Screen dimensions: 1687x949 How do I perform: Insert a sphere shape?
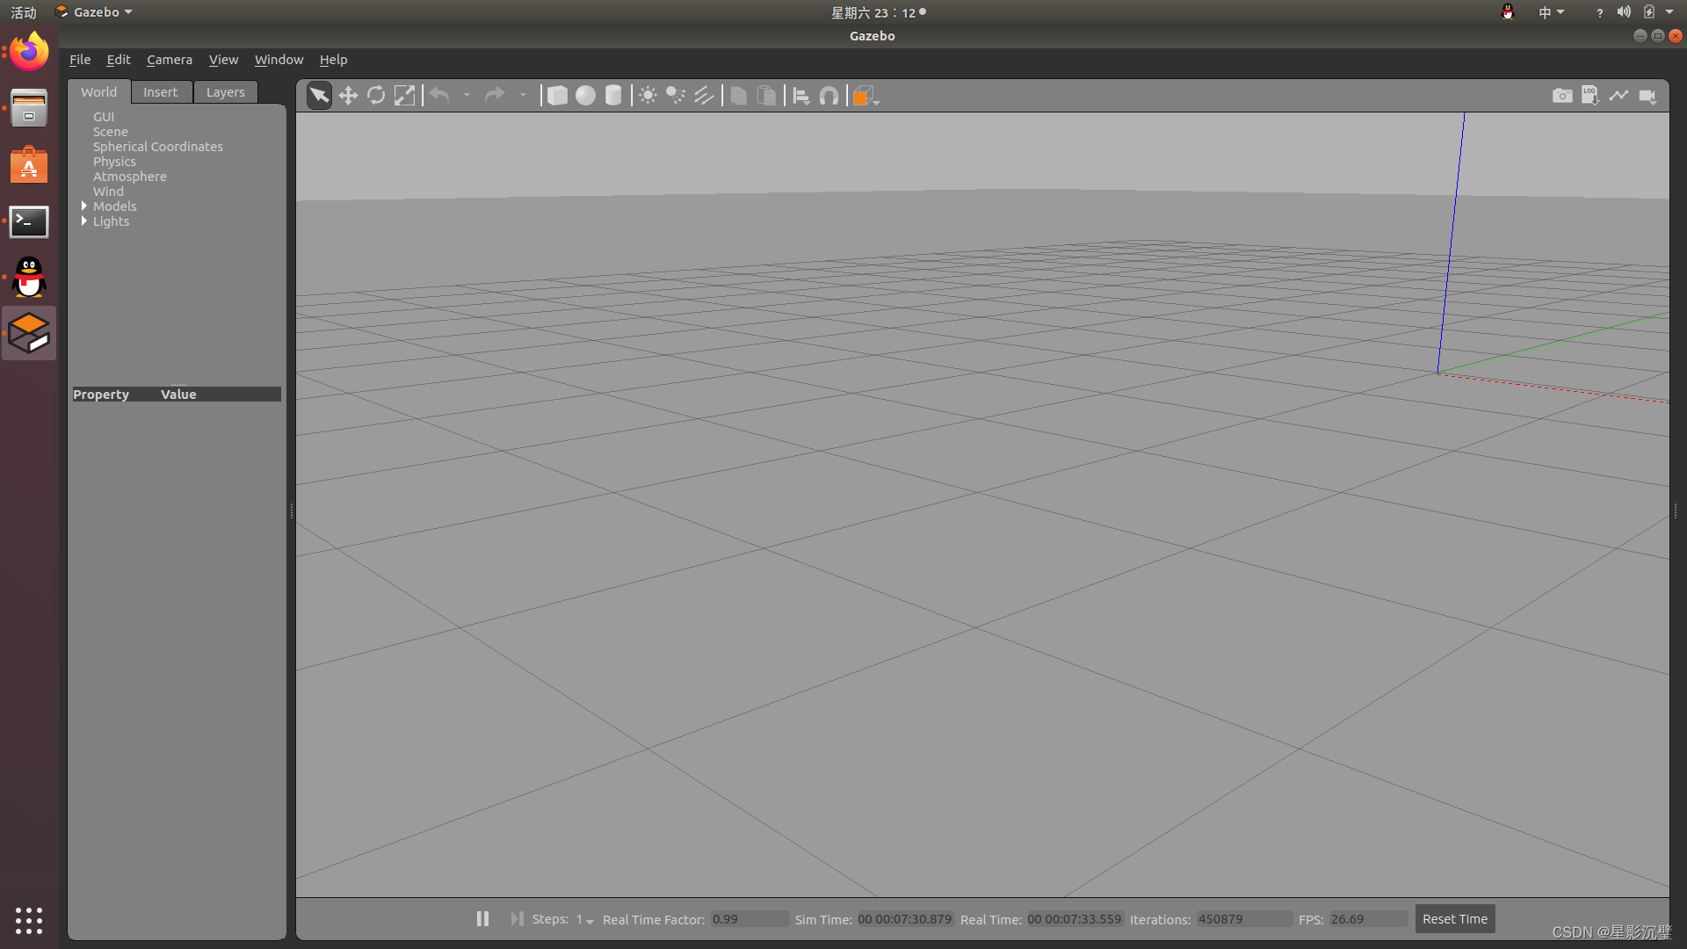click(x=585, y=96)
